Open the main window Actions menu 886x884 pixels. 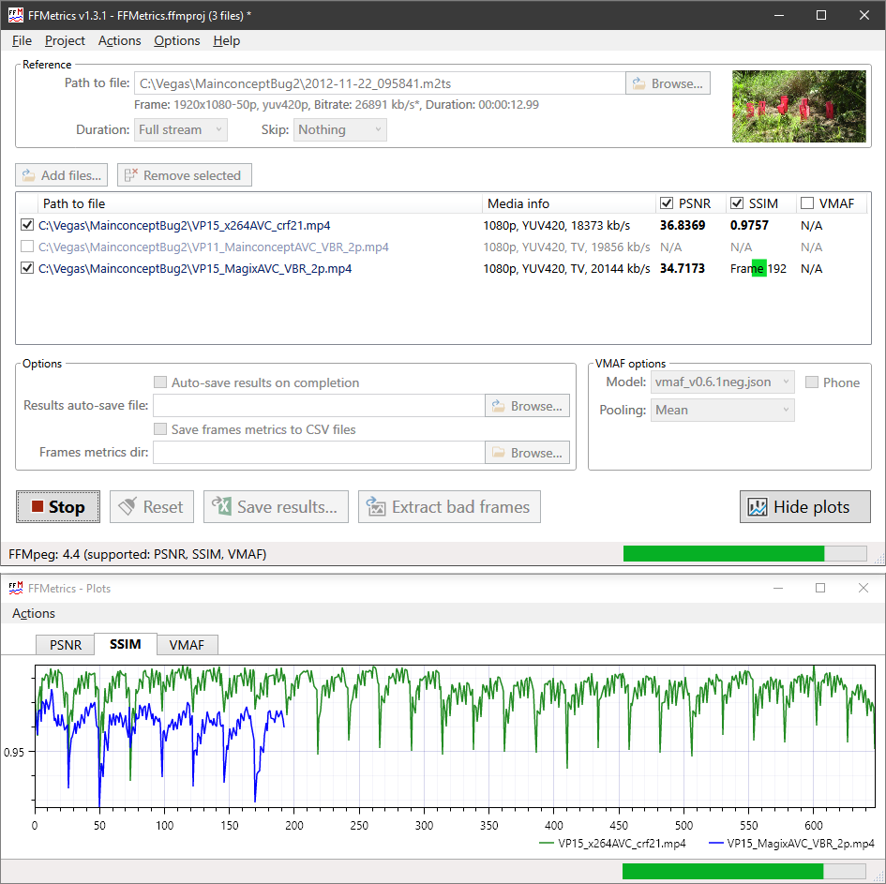coord(119,40)
